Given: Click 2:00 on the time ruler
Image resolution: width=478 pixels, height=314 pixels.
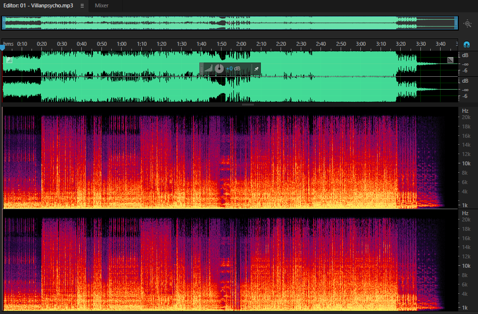Looking at the screenshot, I should click(241, 44).
